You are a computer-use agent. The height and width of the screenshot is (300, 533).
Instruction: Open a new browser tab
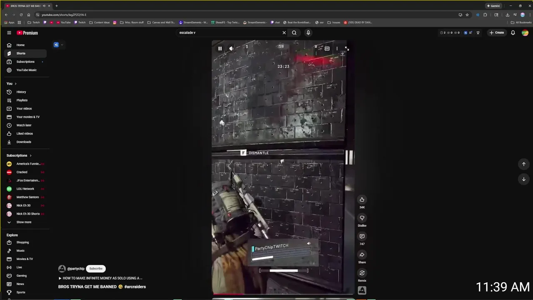(x=57, y=6)
